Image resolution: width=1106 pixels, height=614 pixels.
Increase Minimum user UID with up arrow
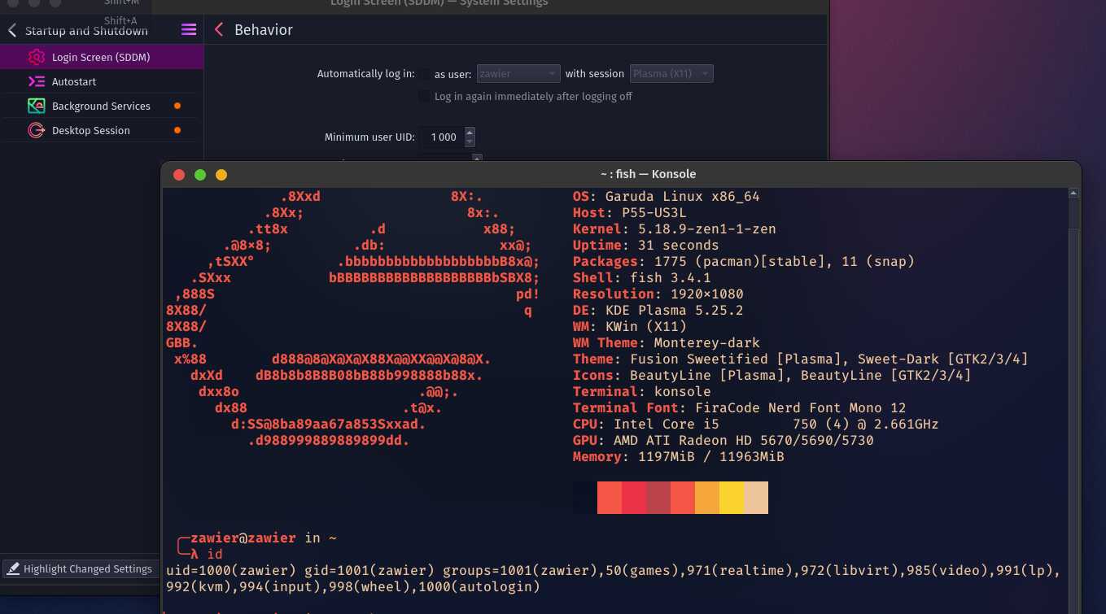click(470, 133)
